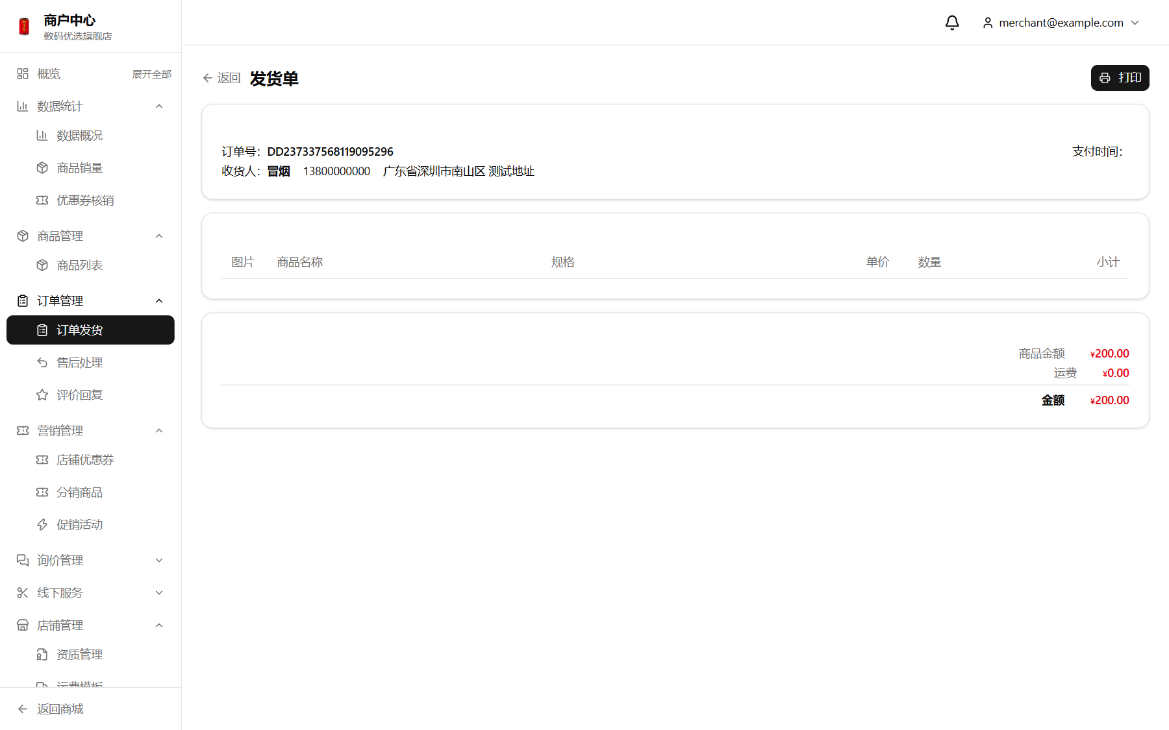Click the 商品名称 column header
This screenshot has height=730, width=1169.
coord(300,262)
